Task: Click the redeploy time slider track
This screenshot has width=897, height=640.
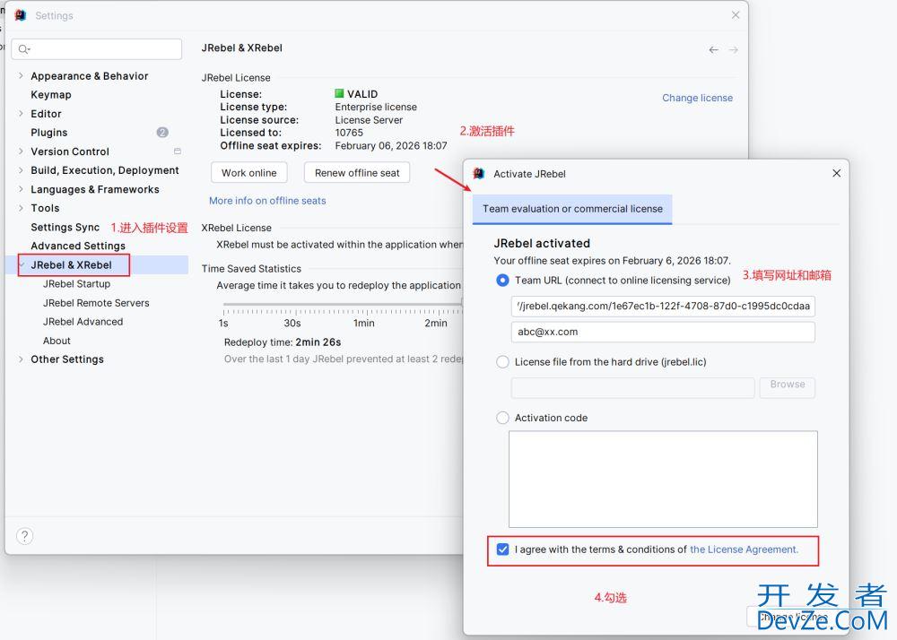Action: [x=342, y=304]
